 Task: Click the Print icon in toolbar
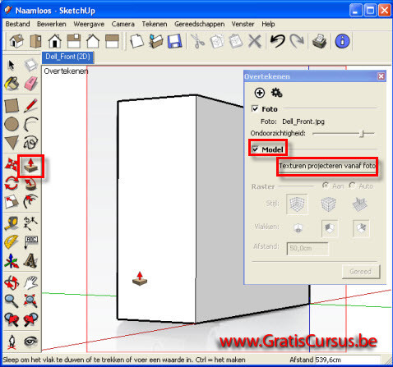(320, 41)
